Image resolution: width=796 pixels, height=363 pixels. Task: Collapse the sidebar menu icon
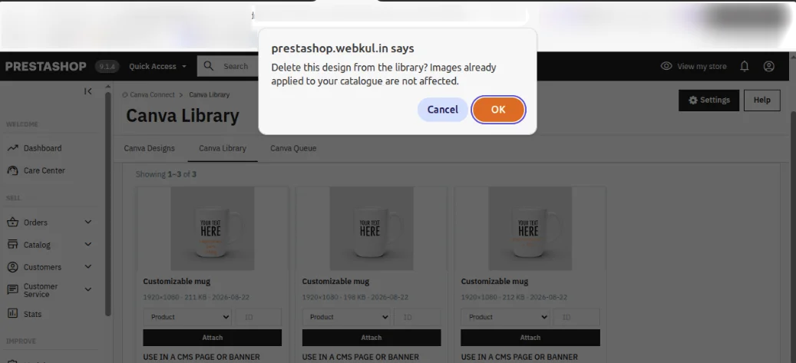click(88, 91)
